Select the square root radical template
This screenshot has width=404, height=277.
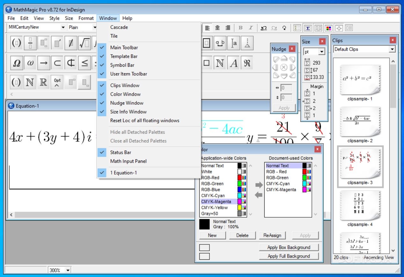[84, 43]
